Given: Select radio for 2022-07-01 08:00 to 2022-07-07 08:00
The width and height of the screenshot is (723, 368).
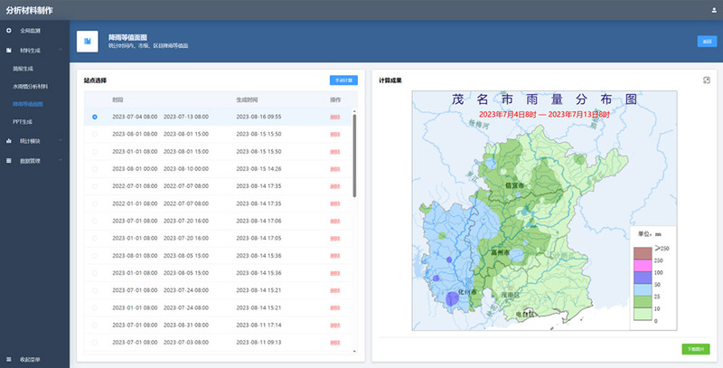Looking at the screenshot, I should click(x=95, y=186).
